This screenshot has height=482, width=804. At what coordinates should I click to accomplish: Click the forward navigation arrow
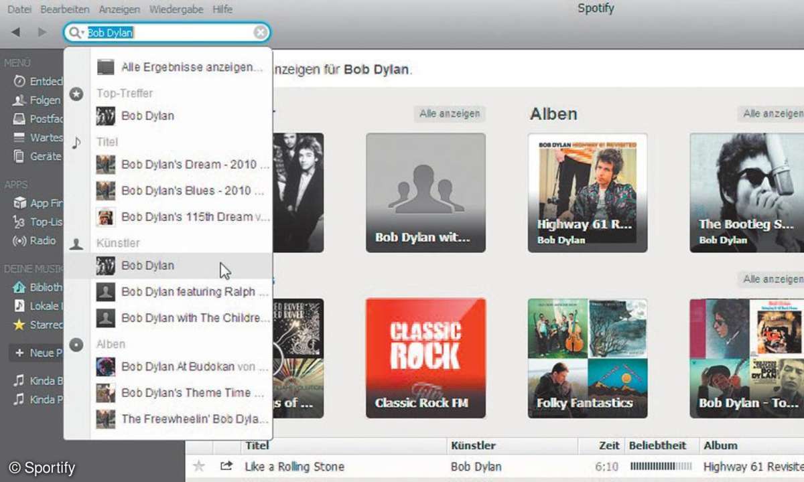click(42, 32)
